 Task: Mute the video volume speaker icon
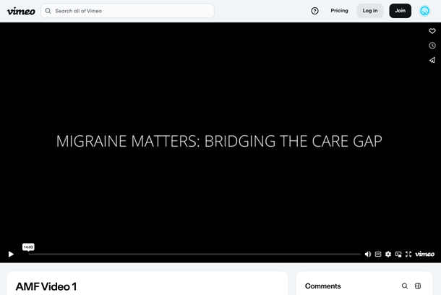click(x=367, y=255)
